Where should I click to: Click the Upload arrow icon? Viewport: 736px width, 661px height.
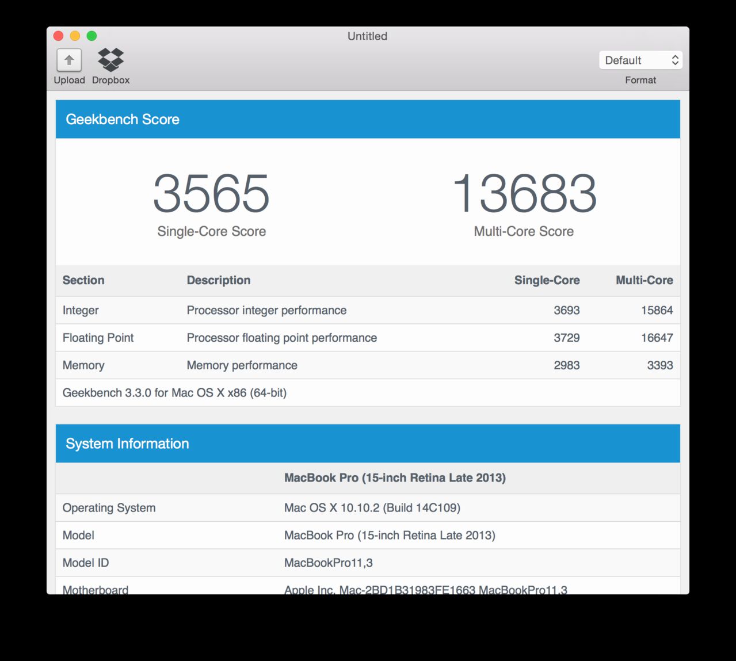click(x=69, y=60)
